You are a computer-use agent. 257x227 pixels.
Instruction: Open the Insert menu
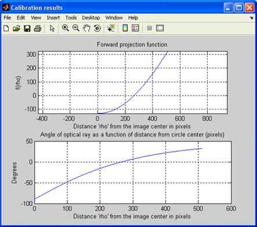coord(53,18)
